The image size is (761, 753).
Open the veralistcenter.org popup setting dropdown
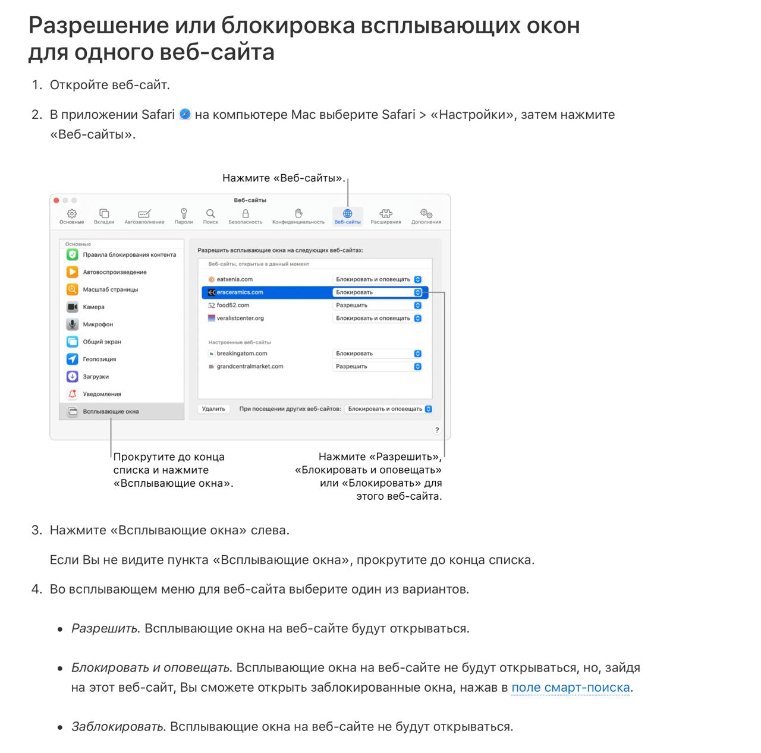(377, 319)
